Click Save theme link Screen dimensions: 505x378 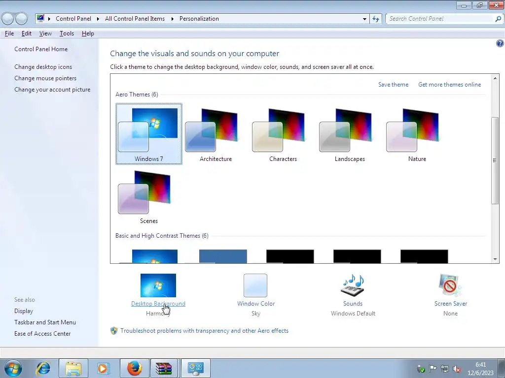(x=393, y=85)
